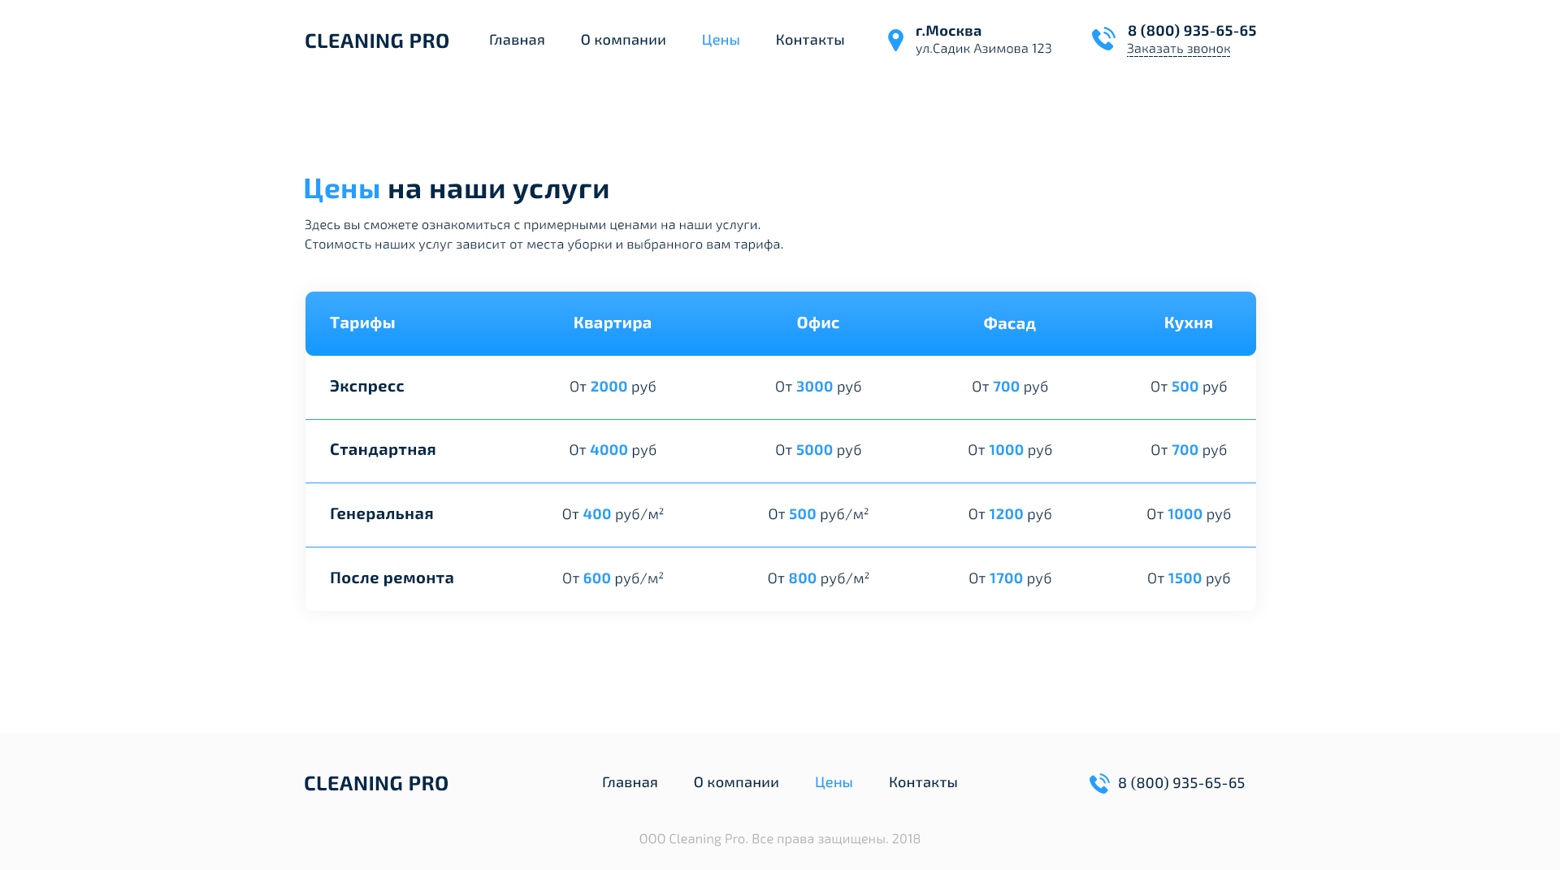Select Цены in header menu
Image resolution: width=1560 pixels, height=870 pixels.
(721, 40)
